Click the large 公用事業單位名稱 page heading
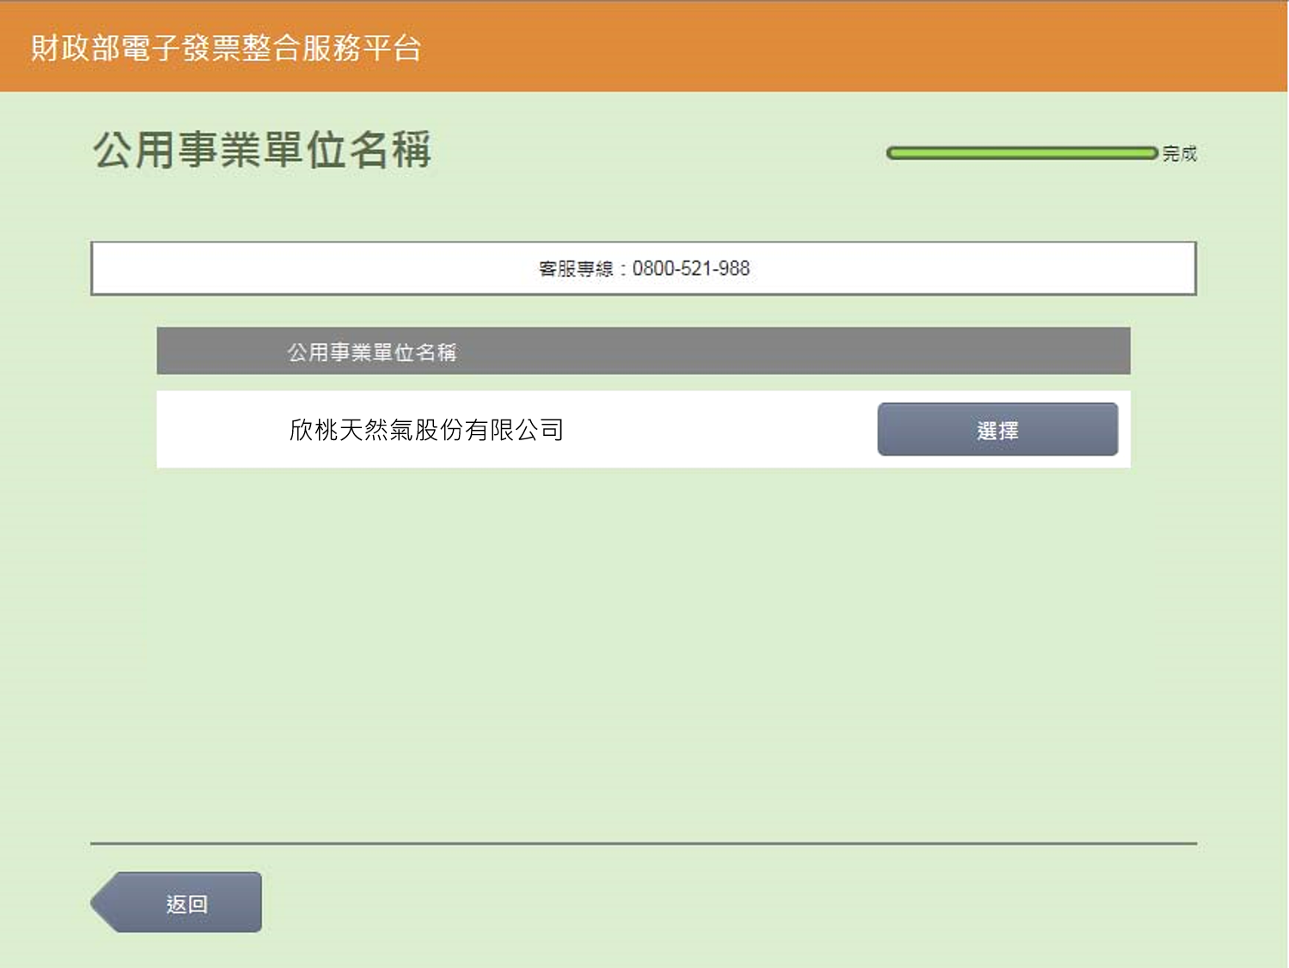 (x=261, y=150)
